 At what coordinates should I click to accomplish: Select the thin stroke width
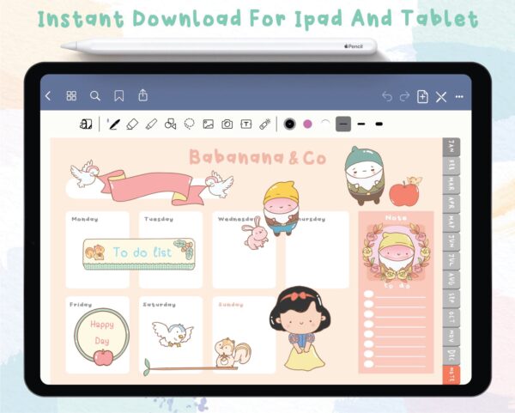pos(343,125)
